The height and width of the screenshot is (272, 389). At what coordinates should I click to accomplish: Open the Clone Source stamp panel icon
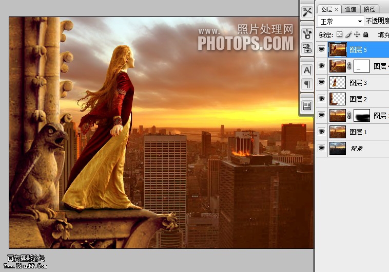(x=307, y=48)
